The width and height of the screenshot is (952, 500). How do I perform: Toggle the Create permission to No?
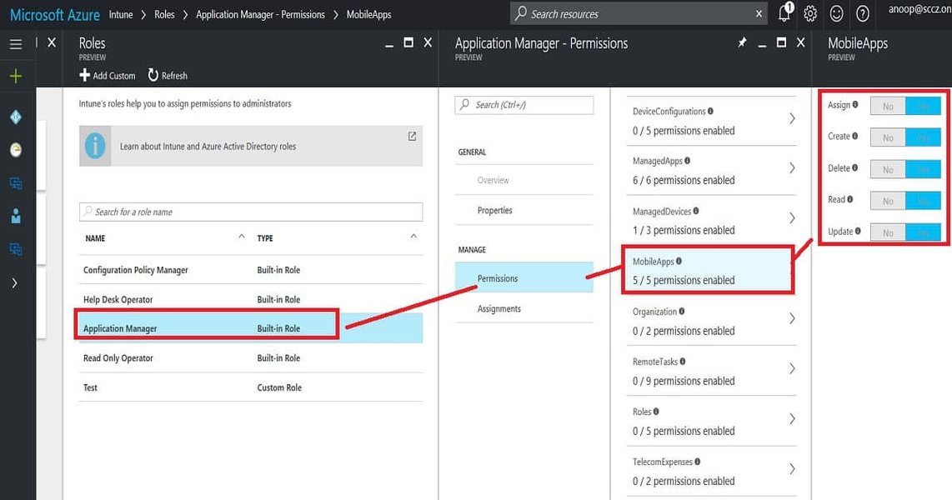click(887, 137)
